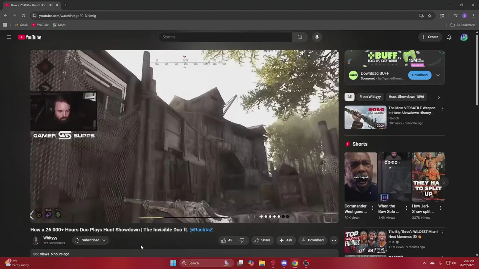Image resolution: width=479 pixels, height=269 pixels.
Task: Go to the YouTube home logo
Action: [30, 37]
